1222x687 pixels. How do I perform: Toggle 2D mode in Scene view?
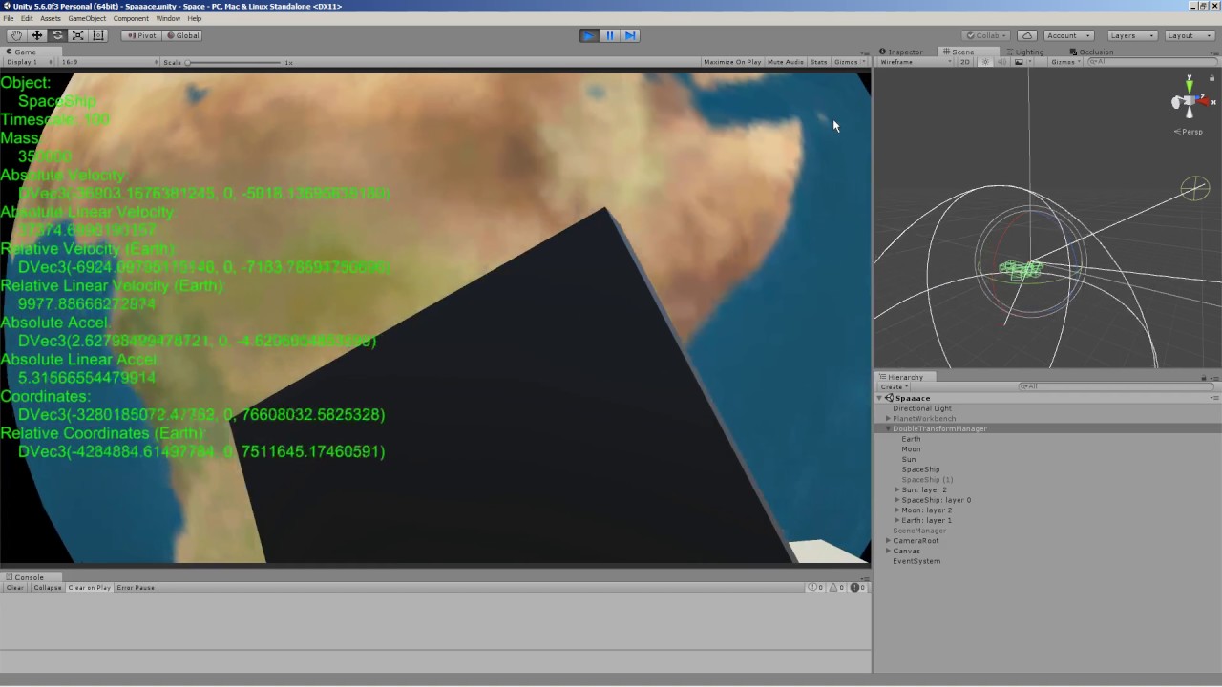(965, 62)
